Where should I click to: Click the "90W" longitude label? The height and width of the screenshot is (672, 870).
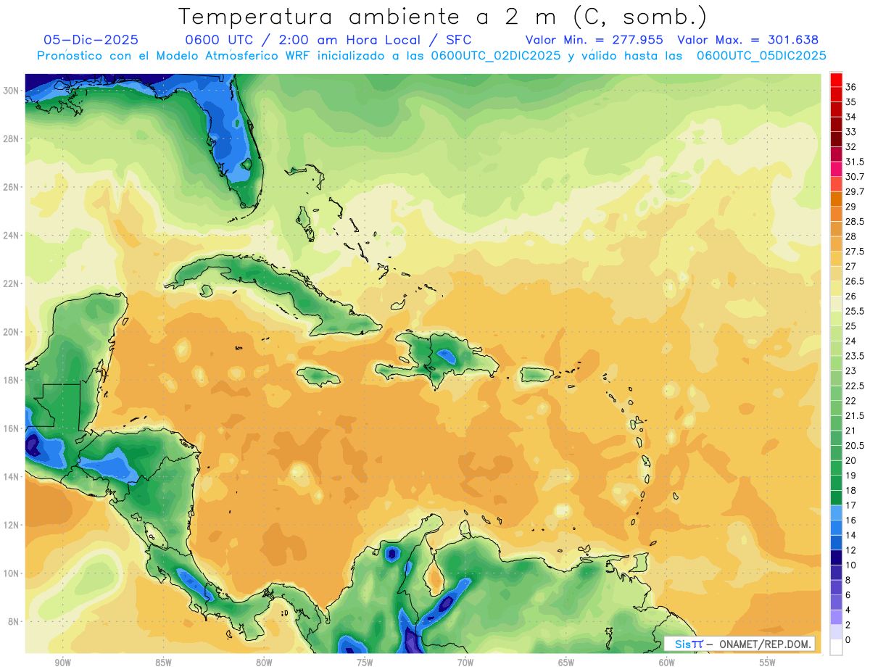(62, 663)
